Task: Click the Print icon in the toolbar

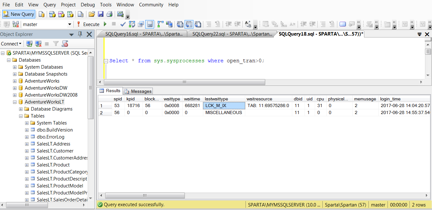Action: [x=109, y=14]
